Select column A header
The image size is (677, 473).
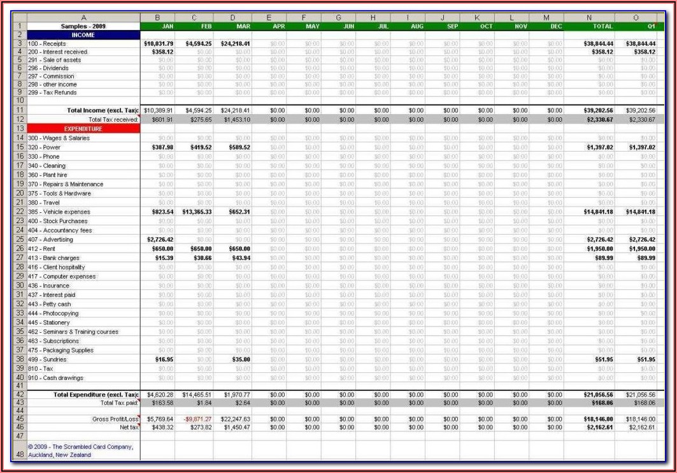pyautogui.click(x=83, y=18)
